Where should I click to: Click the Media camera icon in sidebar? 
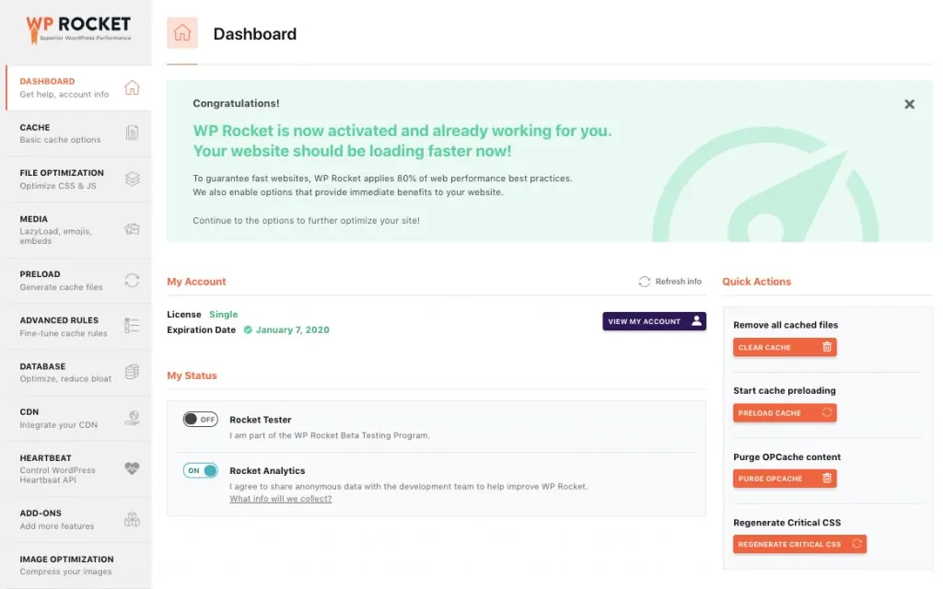click(x=132, y=227)
